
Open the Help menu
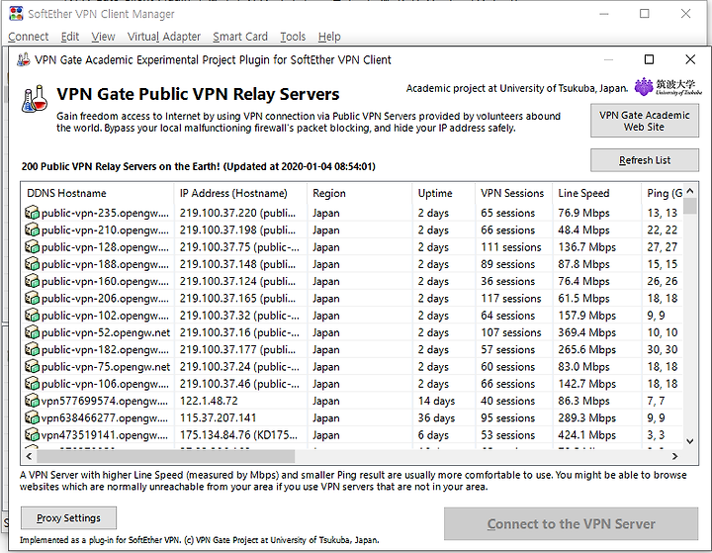pyautogui.click(x=329, y=37)
